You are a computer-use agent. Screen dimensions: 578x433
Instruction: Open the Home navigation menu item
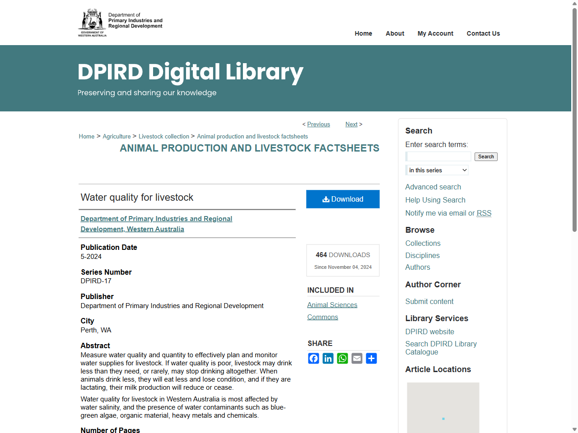click(x=363, y=33)
